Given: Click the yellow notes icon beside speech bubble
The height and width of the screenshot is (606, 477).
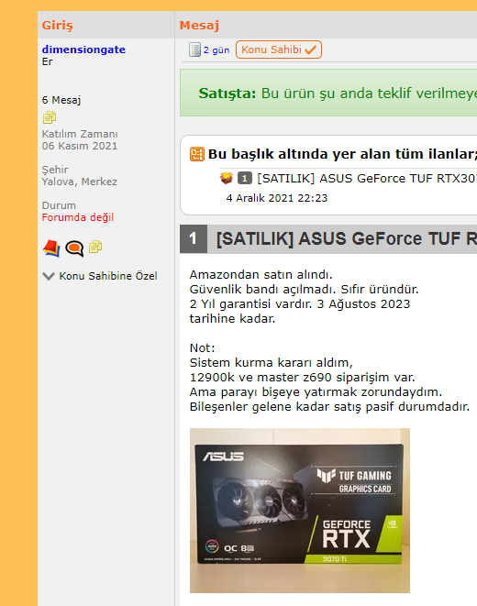Looking at the screenshot, I should click(95, 247).
